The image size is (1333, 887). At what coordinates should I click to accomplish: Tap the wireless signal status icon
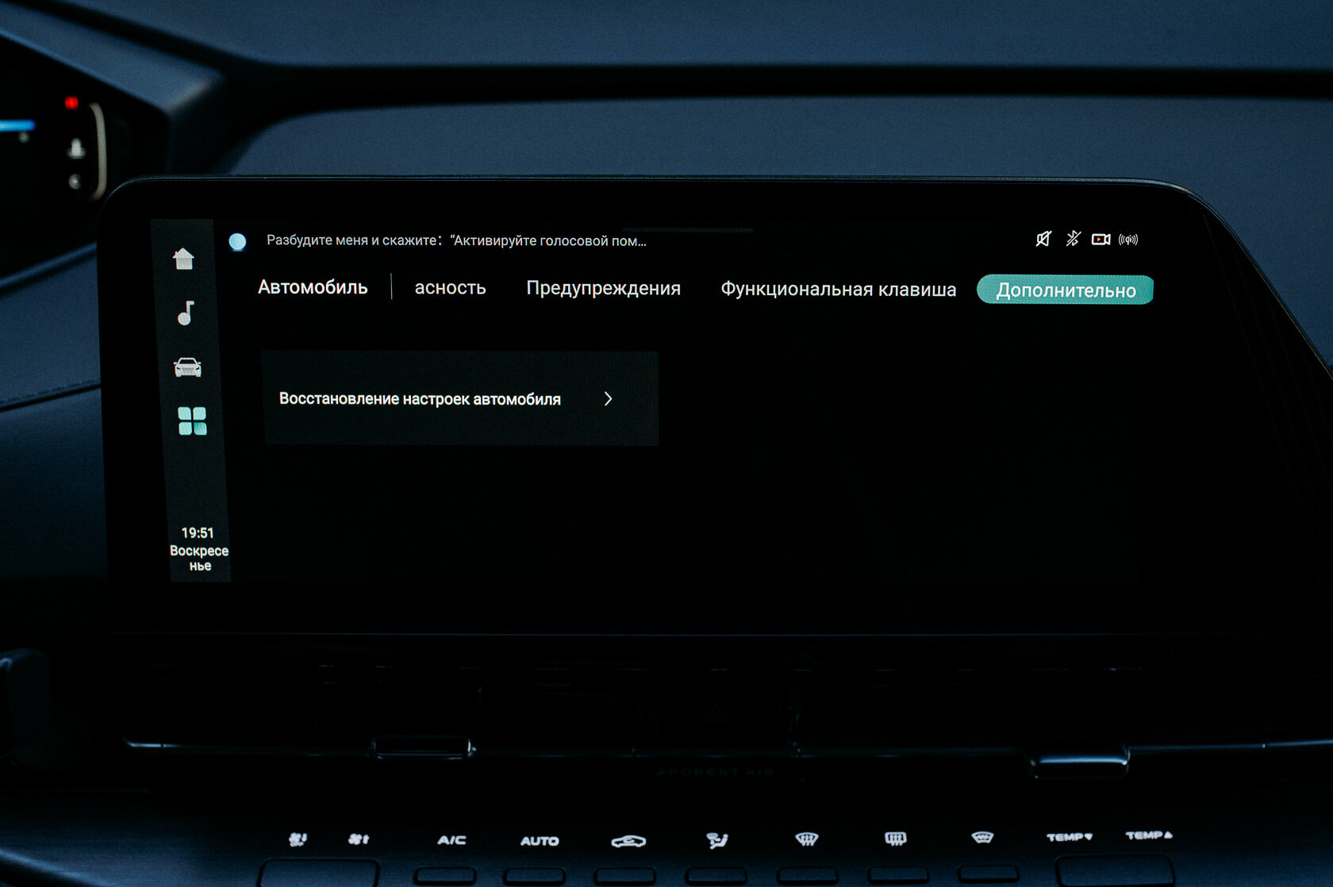point(1128,239)
